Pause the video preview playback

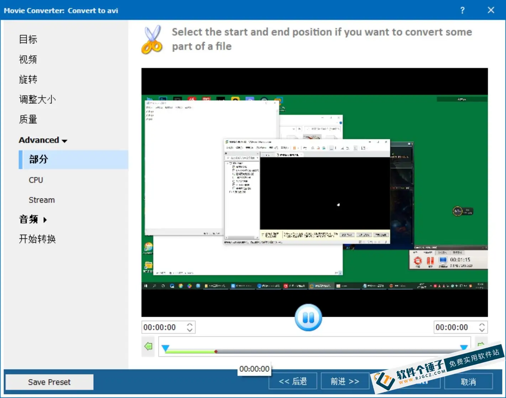tap(308, 317)
